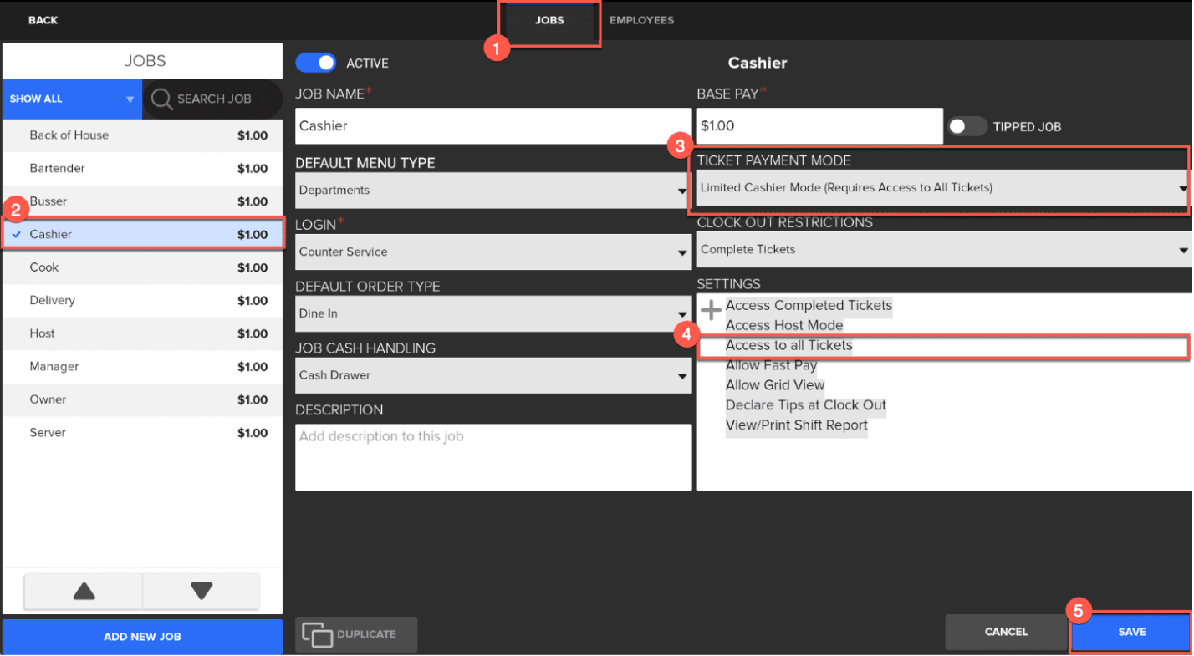Toggle the ACTIVE switch off
1194x656 pixels.
(316, 63)
